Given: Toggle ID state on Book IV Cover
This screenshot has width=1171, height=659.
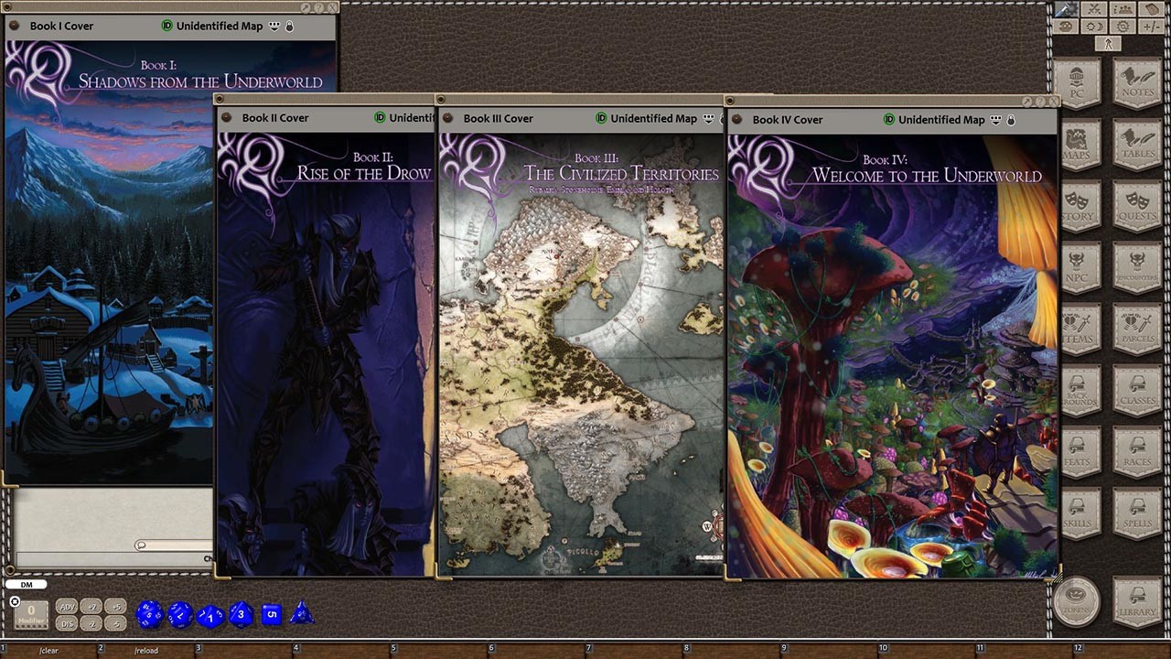Looking at the screenshot, I should (x=889, y=120).
